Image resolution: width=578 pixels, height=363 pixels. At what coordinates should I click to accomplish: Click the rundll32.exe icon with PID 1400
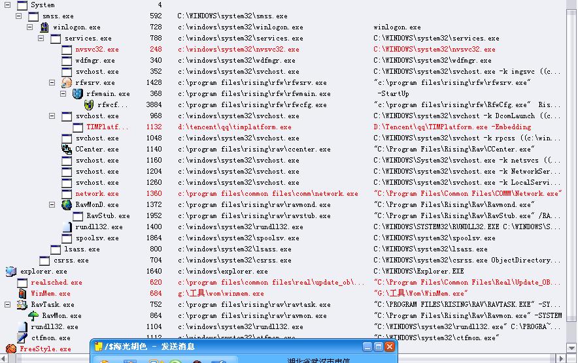pyautogui.click(x=67, y=227)
